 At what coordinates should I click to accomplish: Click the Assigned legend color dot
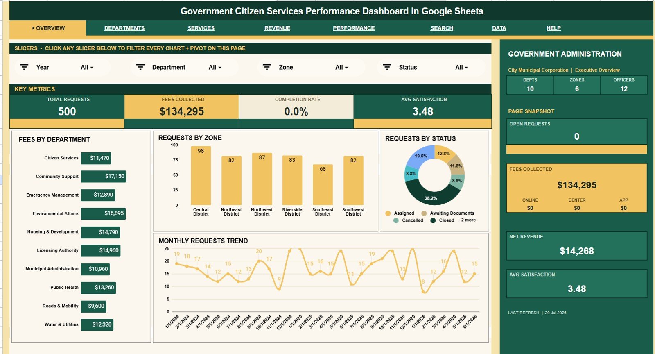tap(388, 213)
